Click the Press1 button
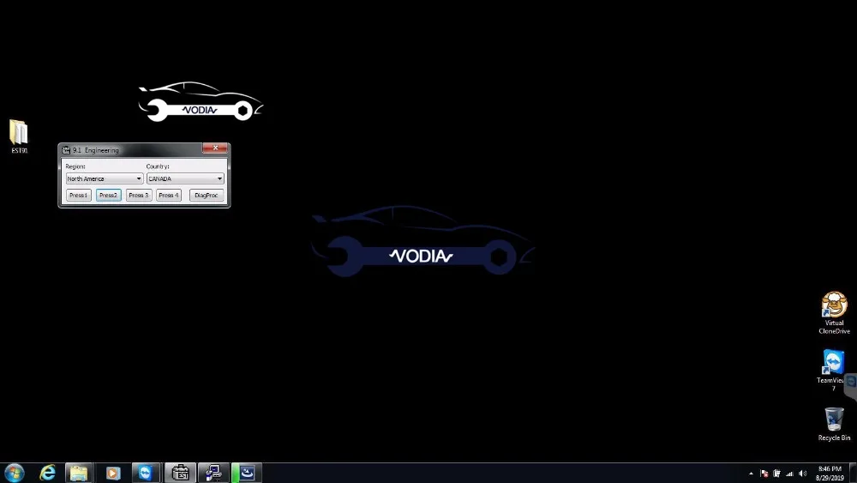 coord(78,196)
